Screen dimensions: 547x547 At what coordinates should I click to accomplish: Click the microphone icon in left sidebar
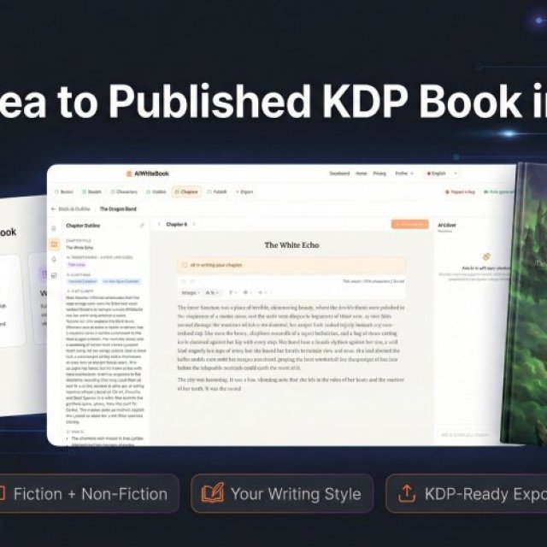point(55,259)
